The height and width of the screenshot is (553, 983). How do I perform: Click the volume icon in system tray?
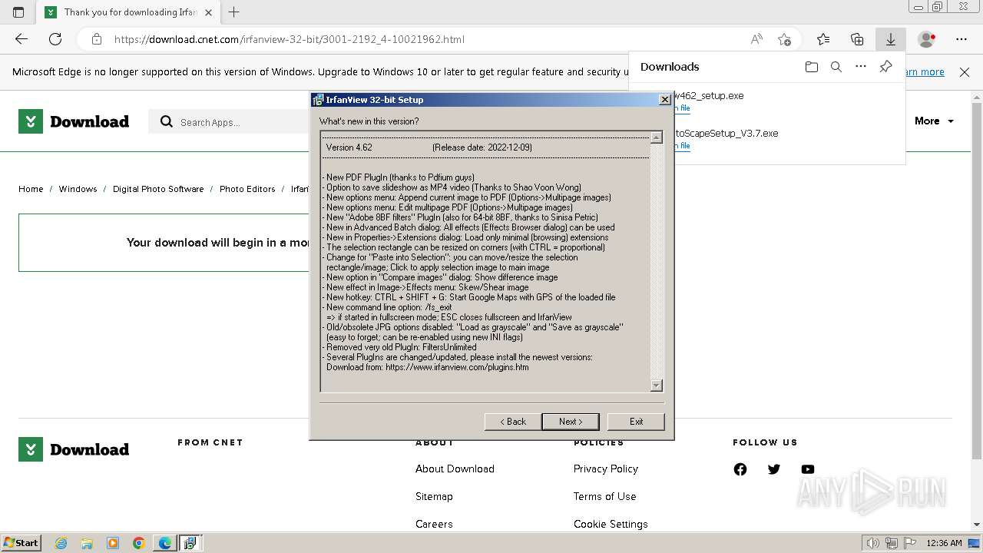click(873, 543)
